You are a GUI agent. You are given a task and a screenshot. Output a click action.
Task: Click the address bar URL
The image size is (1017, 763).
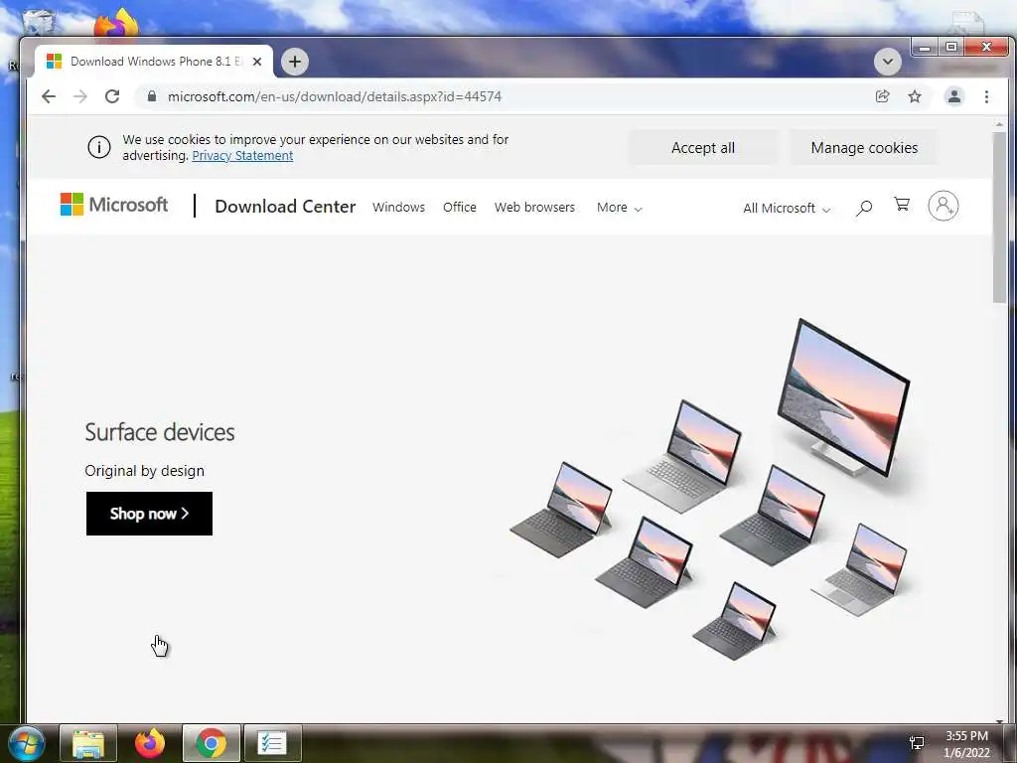(334, 96)
